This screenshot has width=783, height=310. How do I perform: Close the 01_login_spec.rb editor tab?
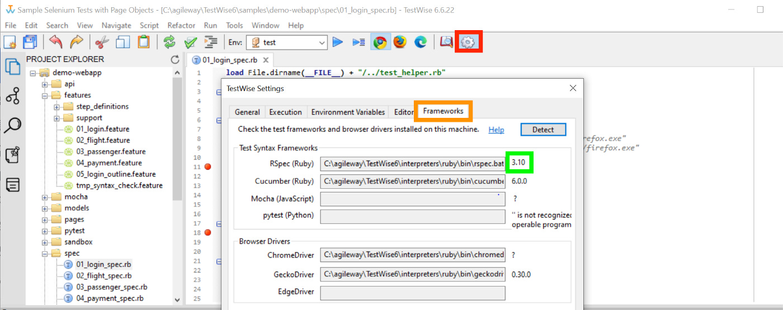tap(266, 60)
